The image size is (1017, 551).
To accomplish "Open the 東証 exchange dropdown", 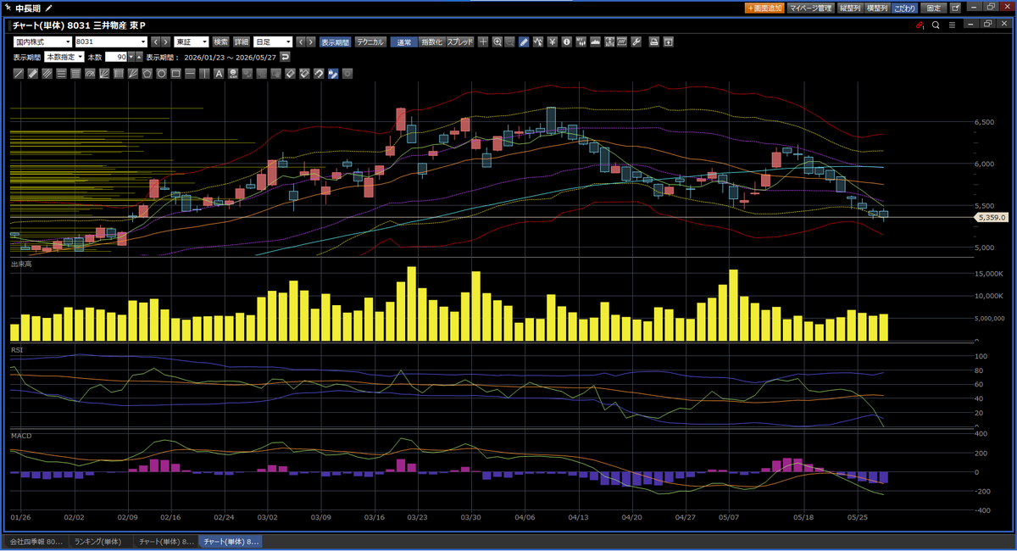I will point(191,42).
